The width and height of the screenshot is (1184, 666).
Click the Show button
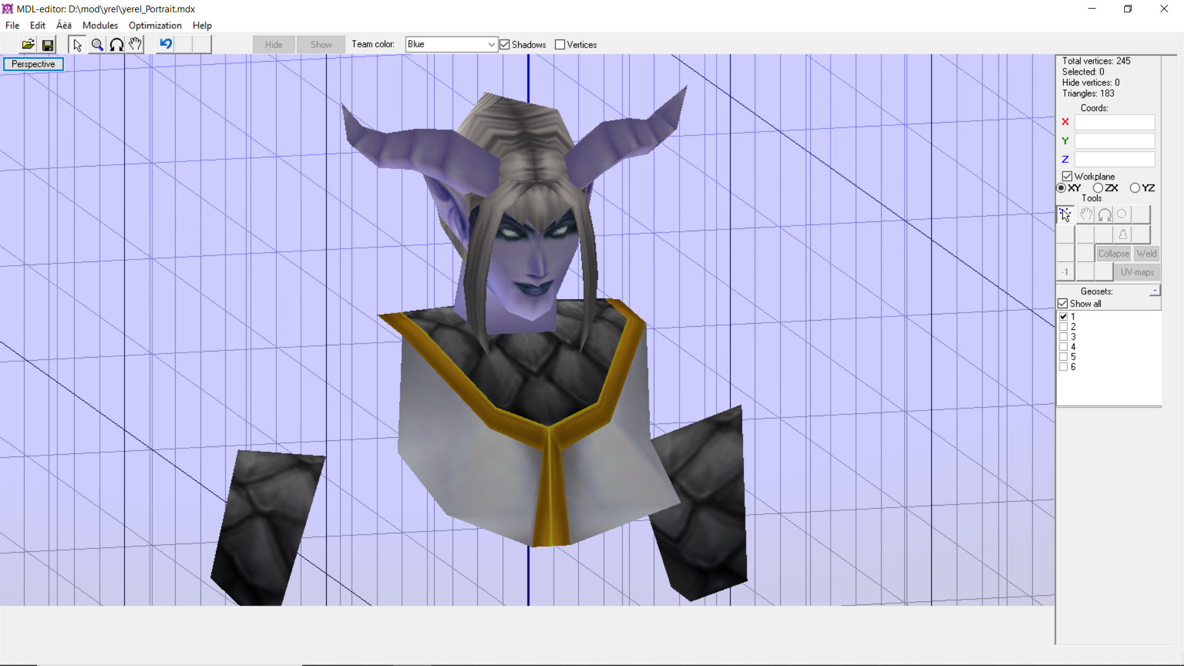pyautogui.click(x=321, y=44)
